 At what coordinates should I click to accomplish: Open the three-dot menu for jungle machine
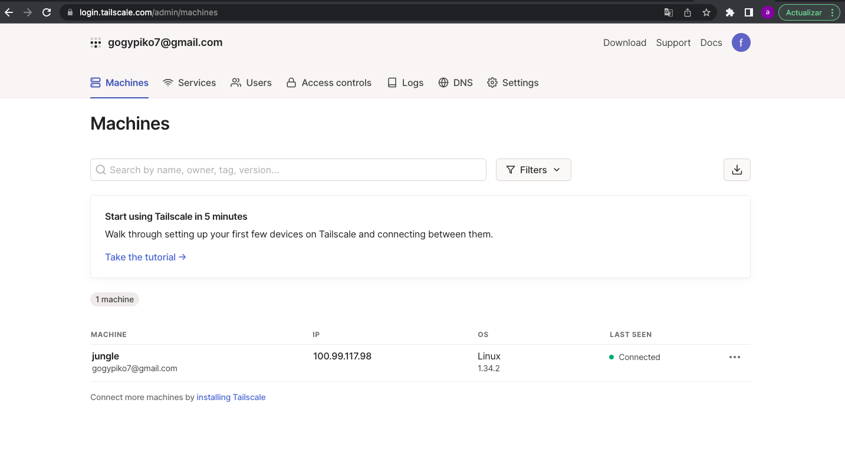pyautogui.click(x=734, y=357)
